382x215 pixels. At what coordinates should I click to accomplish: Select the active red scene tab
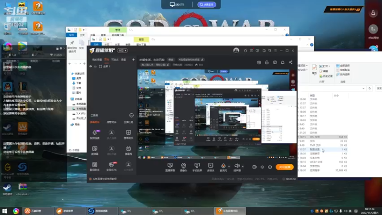pyautogui.click(x=106, y=59)
